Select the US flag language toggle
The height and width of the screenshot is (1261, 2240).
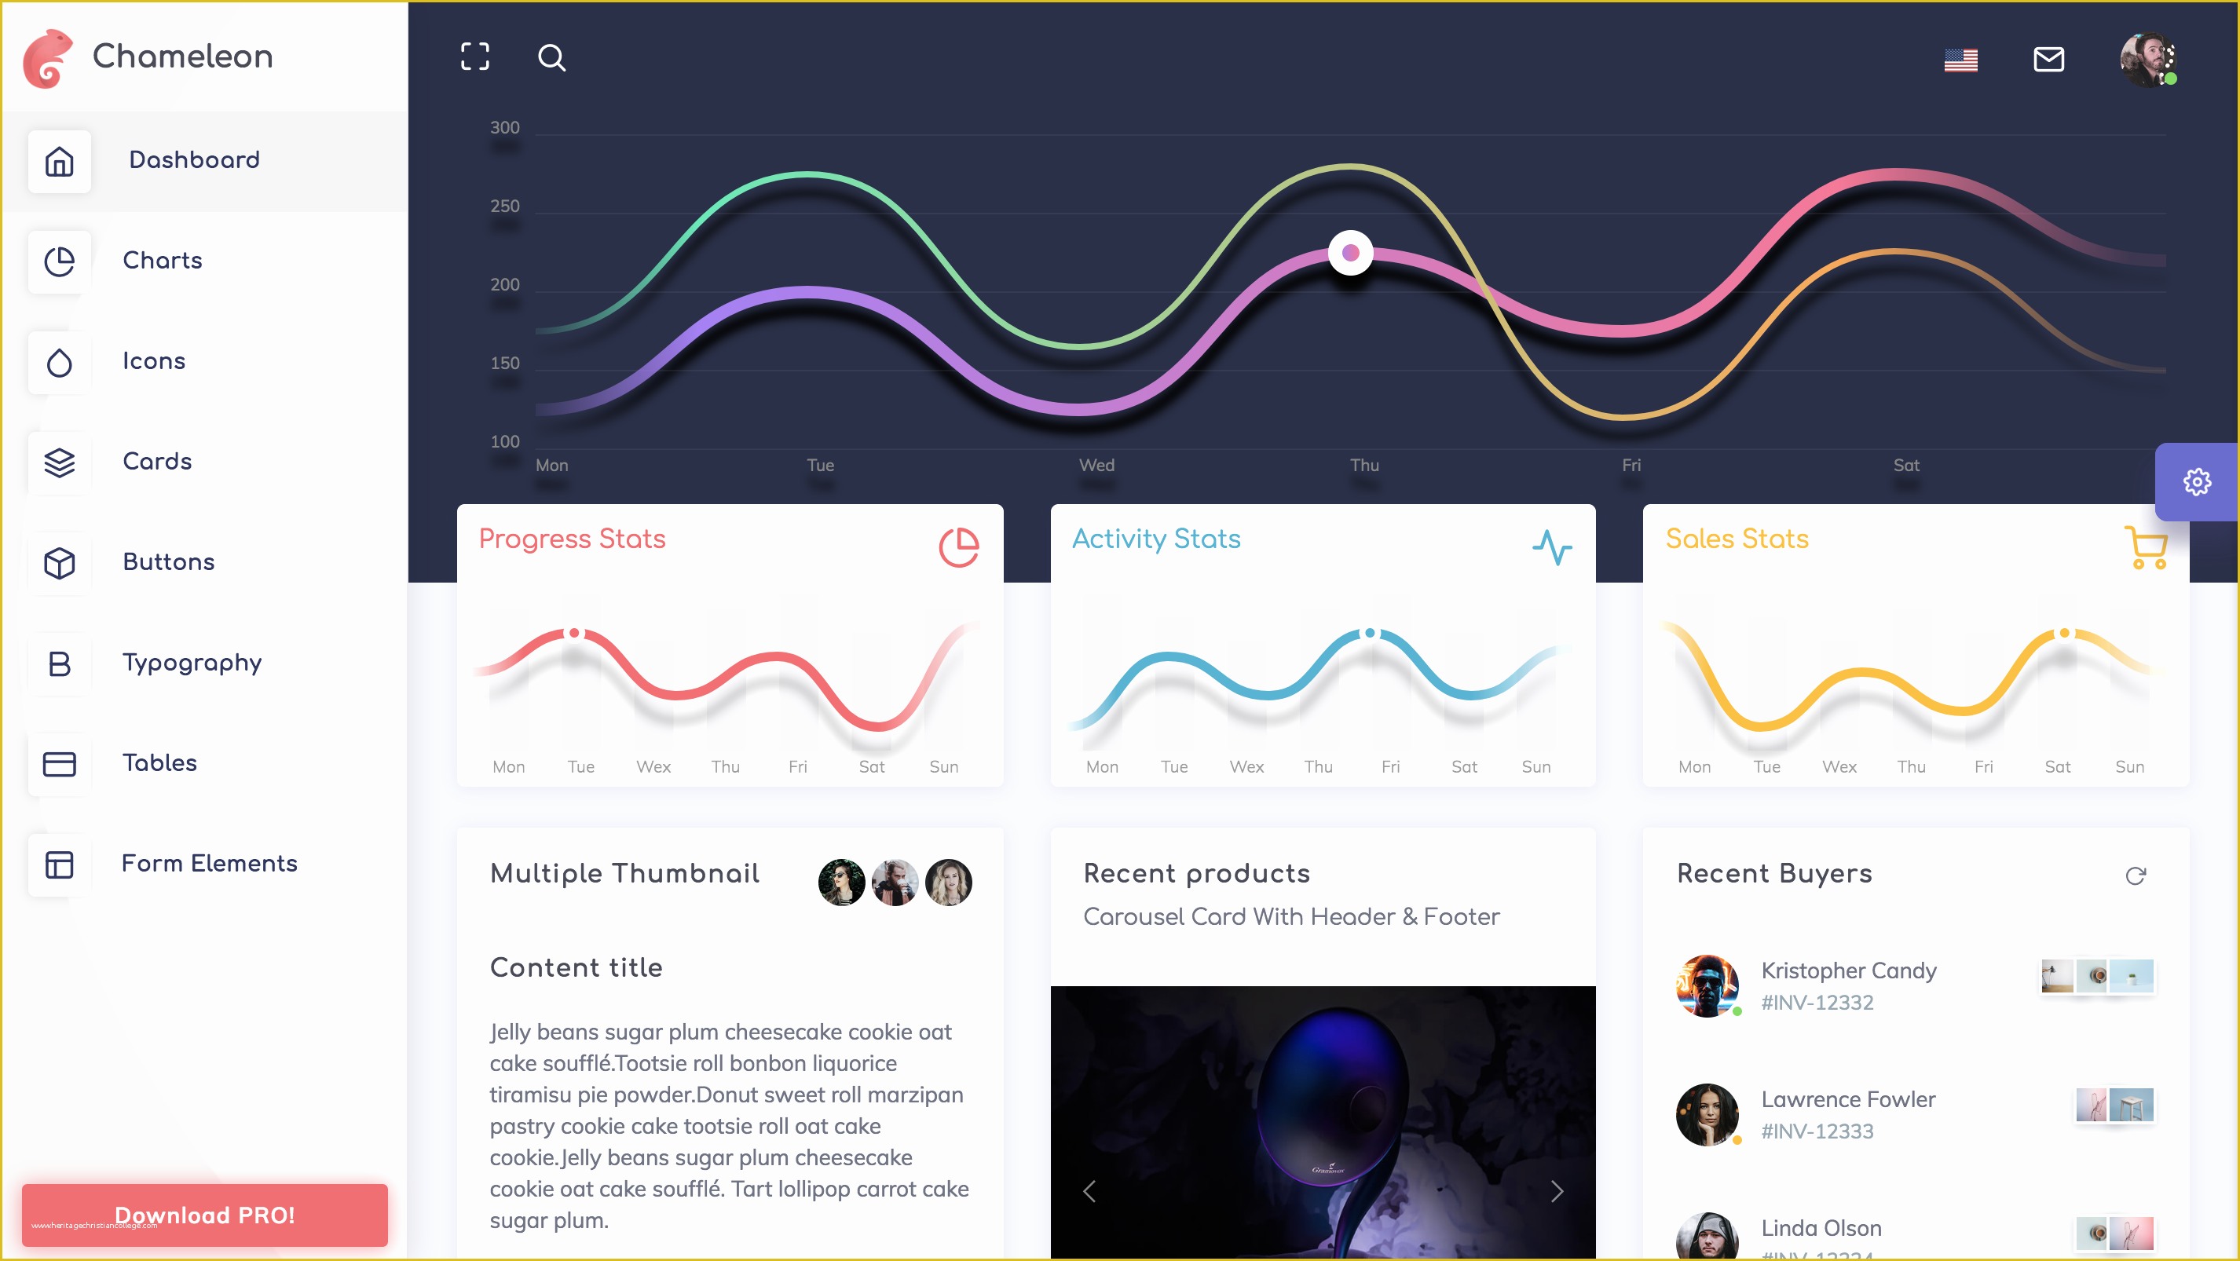(1966, 58)
